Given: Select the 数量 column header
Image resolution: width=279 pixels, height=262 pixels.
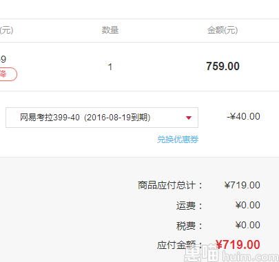Looking at the screenshot, I should point(110,30).
